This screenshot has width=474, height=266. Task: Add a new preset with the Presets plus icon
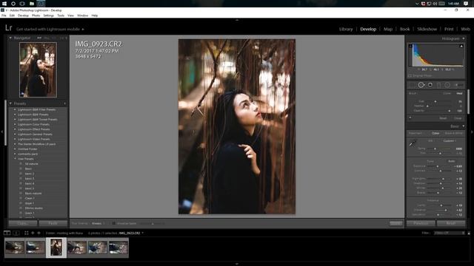(65, 103)
